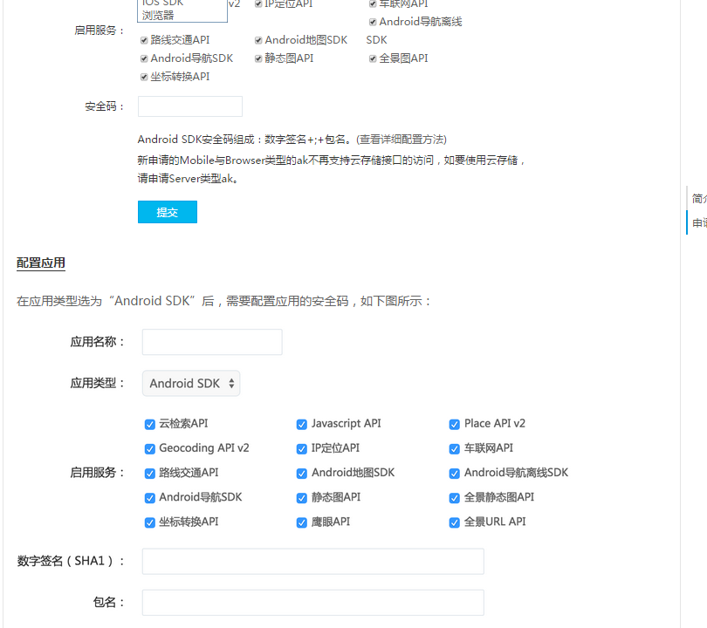The image size is (707, 628).
Task: Toggle Android导航离线SDK in the lower service list
Action: (x=455, y=474)
